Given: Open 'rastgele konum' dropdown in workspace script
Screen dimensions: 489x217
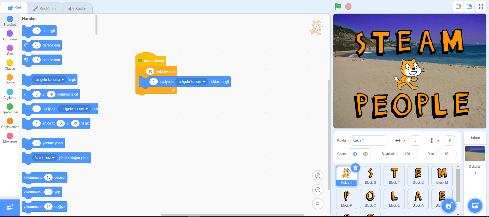Looking at the screenshot, I should coord(191,82).
